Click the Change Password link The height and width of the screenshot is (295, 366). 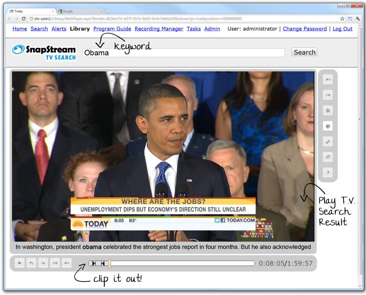pos(305,29)
